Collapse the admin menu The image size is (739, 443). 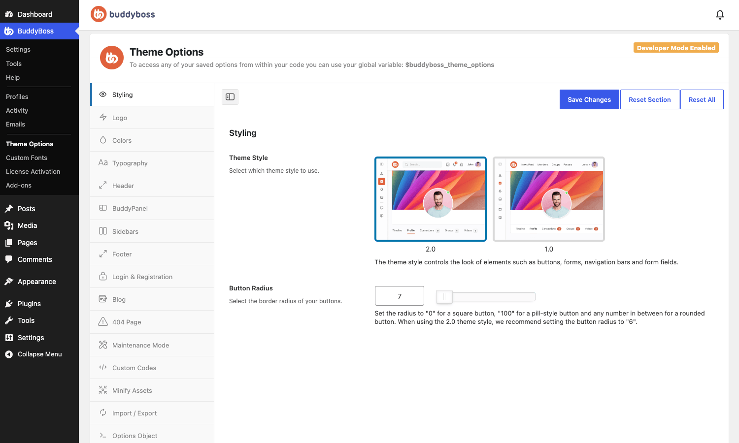pyautogui.click(x=39, y=354)
